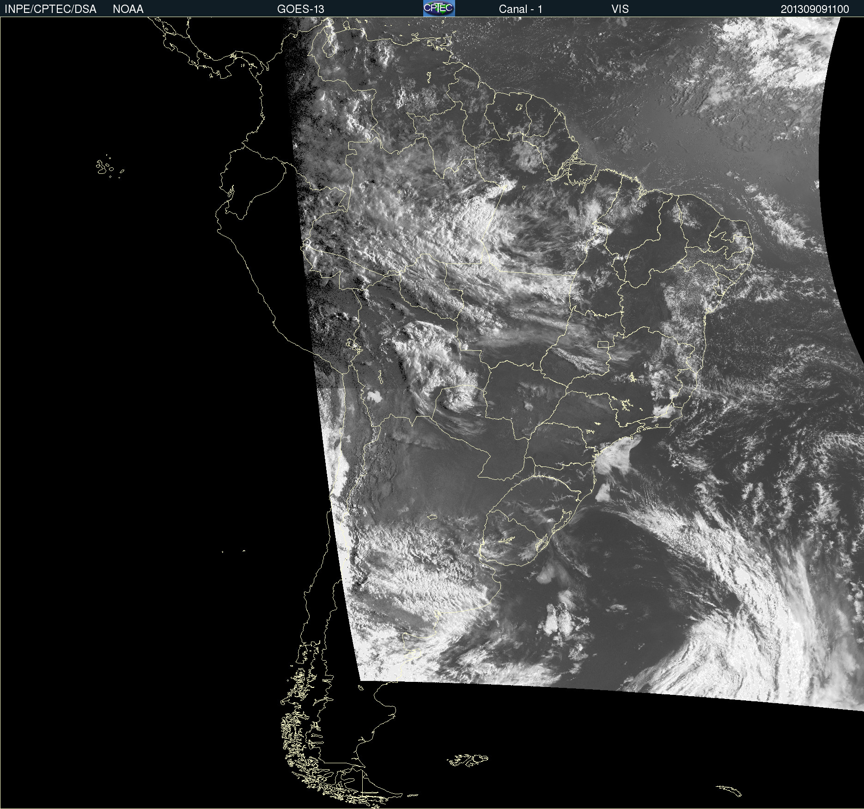
Task: Select the INPE/CPTEC/DSA header text
Action: point(50,9)
